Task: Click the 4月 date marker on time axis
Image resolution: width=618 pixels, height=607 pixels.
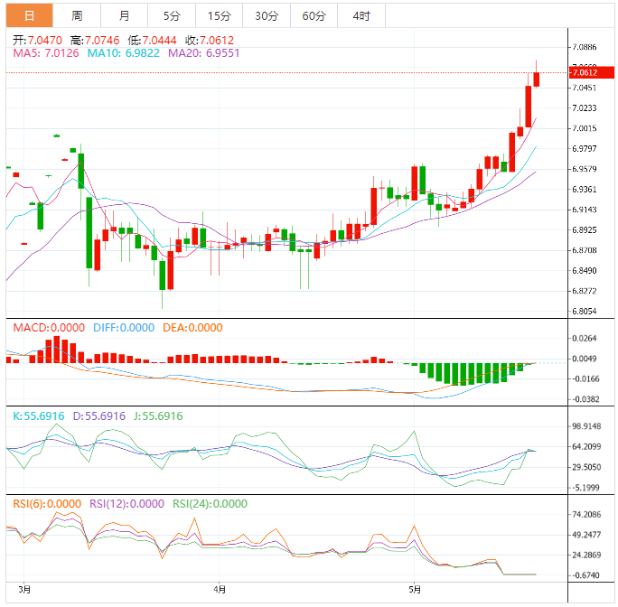Action: [219, 590]
